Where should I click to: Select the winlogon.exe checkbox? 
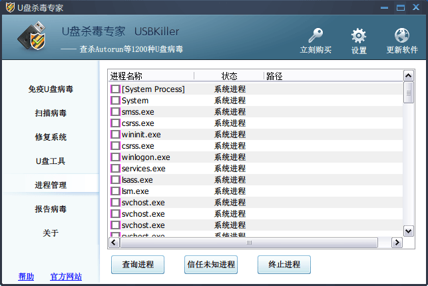(115, 157)
